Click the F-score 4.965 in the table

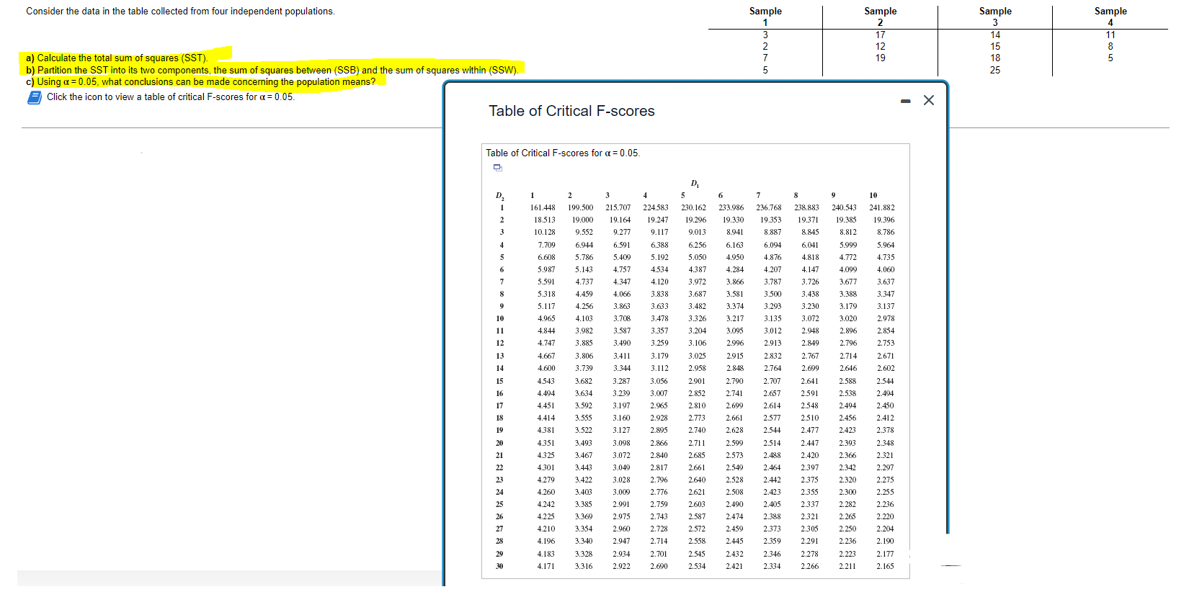(x=546, y=318)
